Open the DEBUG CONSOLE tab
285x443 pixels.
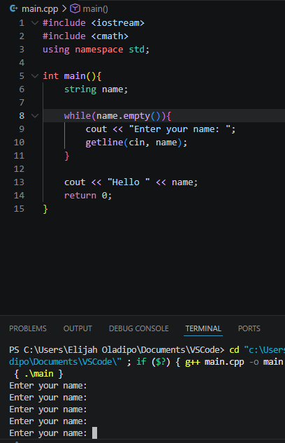[x=139, y=328]
